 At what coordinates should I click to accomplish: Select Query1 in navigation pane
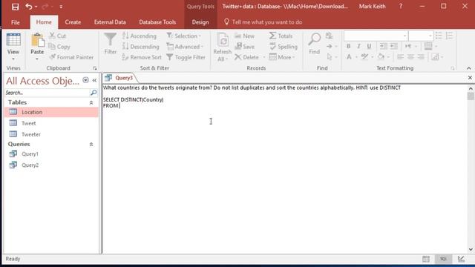51,154
